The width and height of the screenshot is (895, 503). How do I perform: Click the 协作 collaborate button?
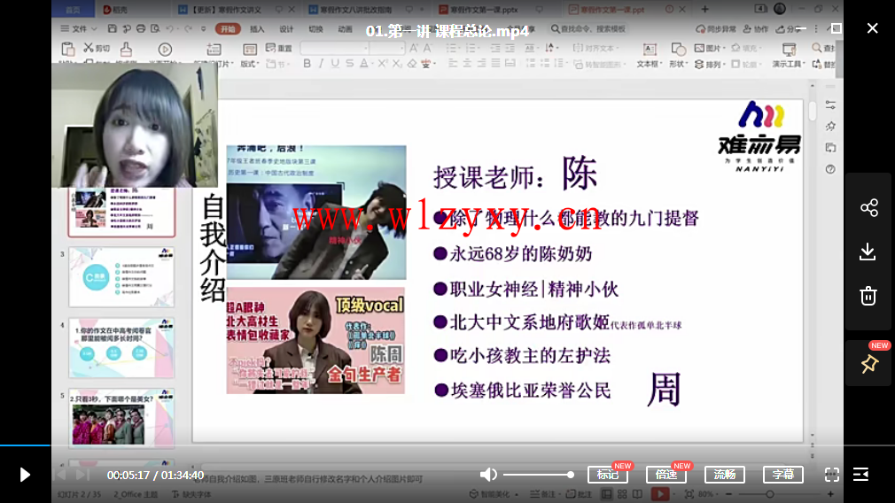756,28
